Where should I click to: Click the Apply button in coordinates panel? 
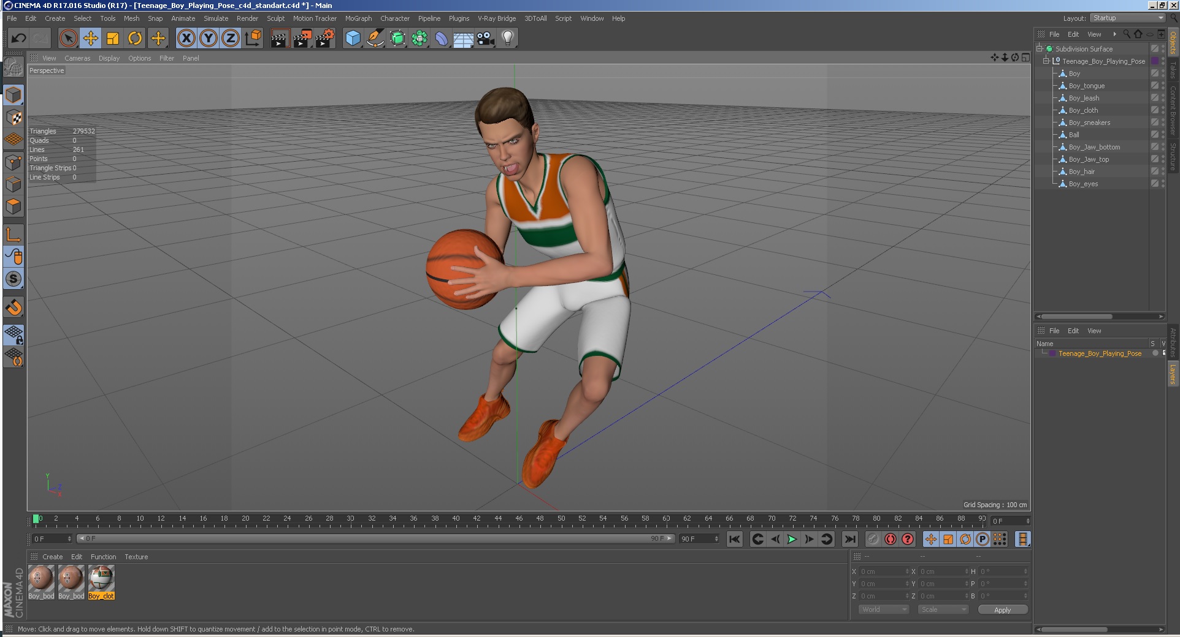point(1002,610)
